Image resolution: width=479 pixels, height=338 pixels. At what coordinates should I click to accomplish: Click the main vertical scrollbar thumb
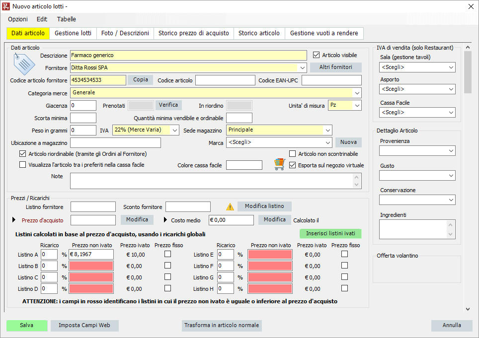coord(468,72)
